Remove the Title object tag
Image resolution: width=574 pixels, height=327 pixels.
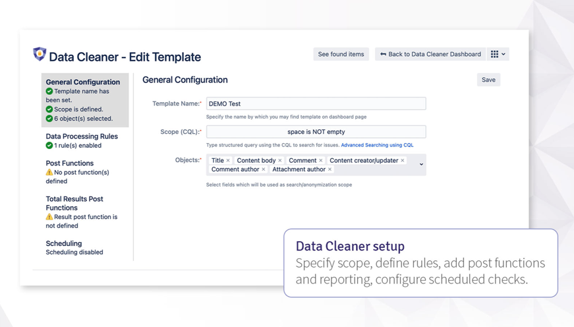(x=228, y=161)
